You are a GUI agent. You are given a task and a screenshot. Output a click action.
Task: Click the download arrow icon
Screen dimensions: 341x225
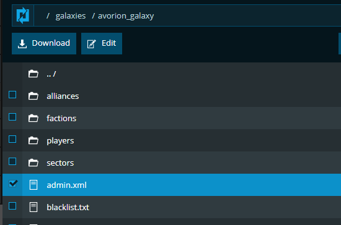[22, 43]
